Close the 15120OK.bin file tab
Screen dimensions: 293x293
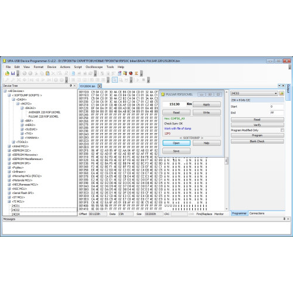click(x=100, y=86)
